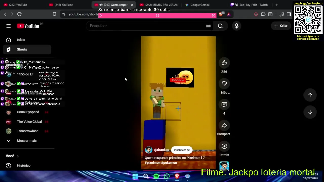Open a new browser tab

(276, 5)
